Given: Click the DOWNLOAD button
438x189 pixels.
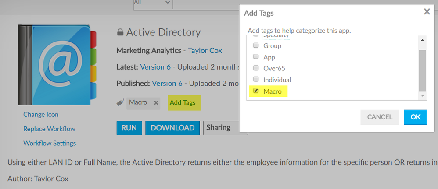Looking at the screenshot, I should (x=172, y=128).
